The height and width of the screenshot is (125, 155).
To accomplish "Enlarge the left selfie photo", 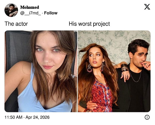I will pos(41,71).
